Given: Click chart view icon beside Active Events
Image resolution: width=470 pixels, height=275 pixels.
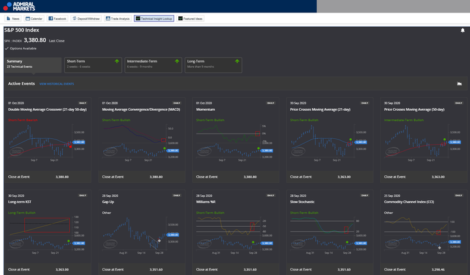Looking at the screenshot, I should [460, 83].
